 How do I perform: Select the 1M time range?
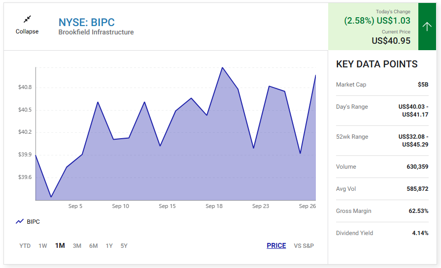(x=60, y=245)
